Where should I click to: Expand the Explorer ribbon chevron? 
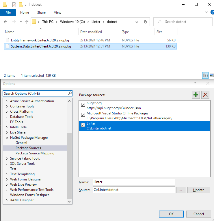tap(206, 12)
